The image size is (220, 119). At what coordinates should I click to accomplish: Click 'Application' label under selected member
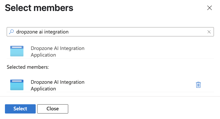pos(43,89)
